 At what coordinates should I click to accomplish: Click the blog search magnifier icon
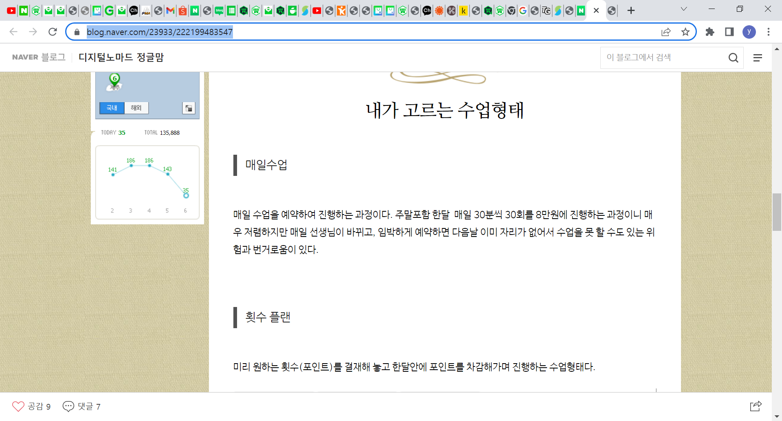(x=733, y=58)
